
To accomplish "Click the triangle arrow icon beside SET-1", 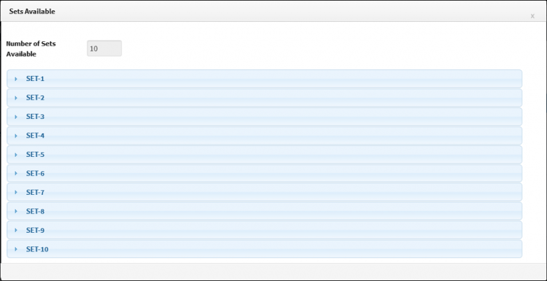I will (x=16, y=79).
